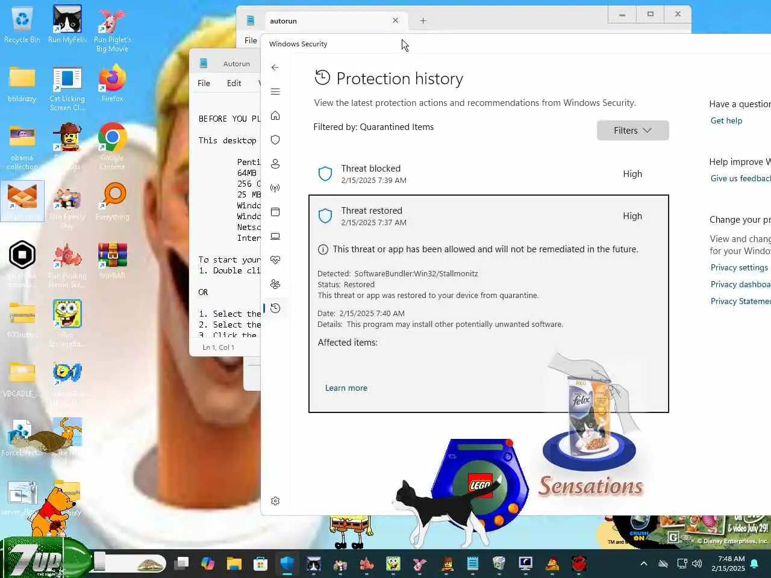Screen dimensions: 771x578
Task: Select the obama collection folder on desktop
Action: 22,148
